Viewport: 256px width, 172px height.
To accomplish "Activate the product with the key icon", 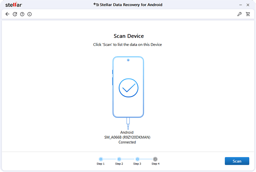I will point(240,14).
